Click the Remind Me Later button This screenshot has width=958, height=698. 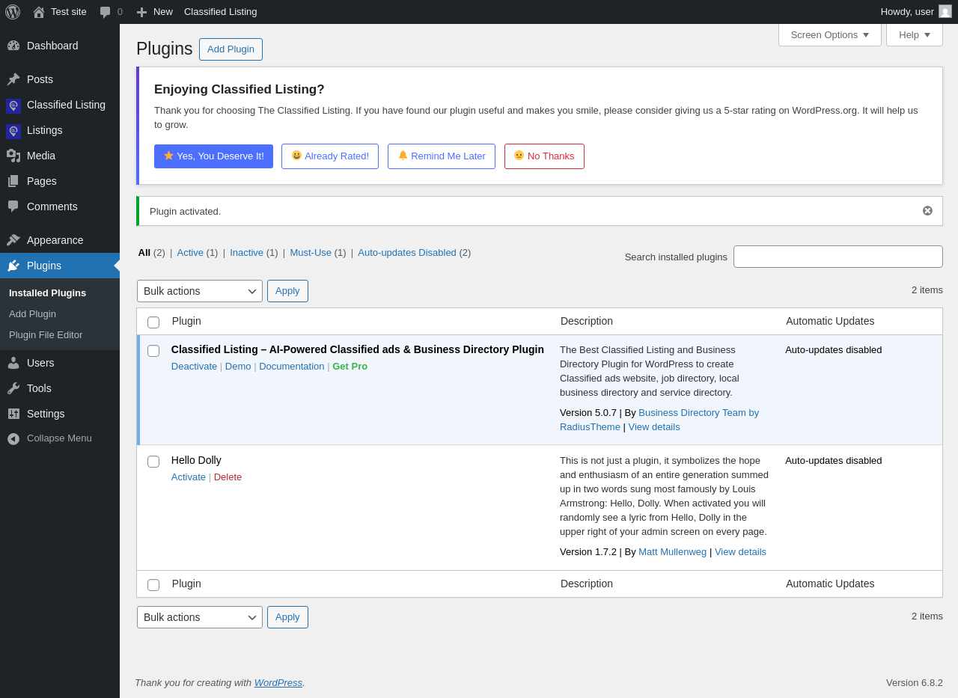point(442,156)
